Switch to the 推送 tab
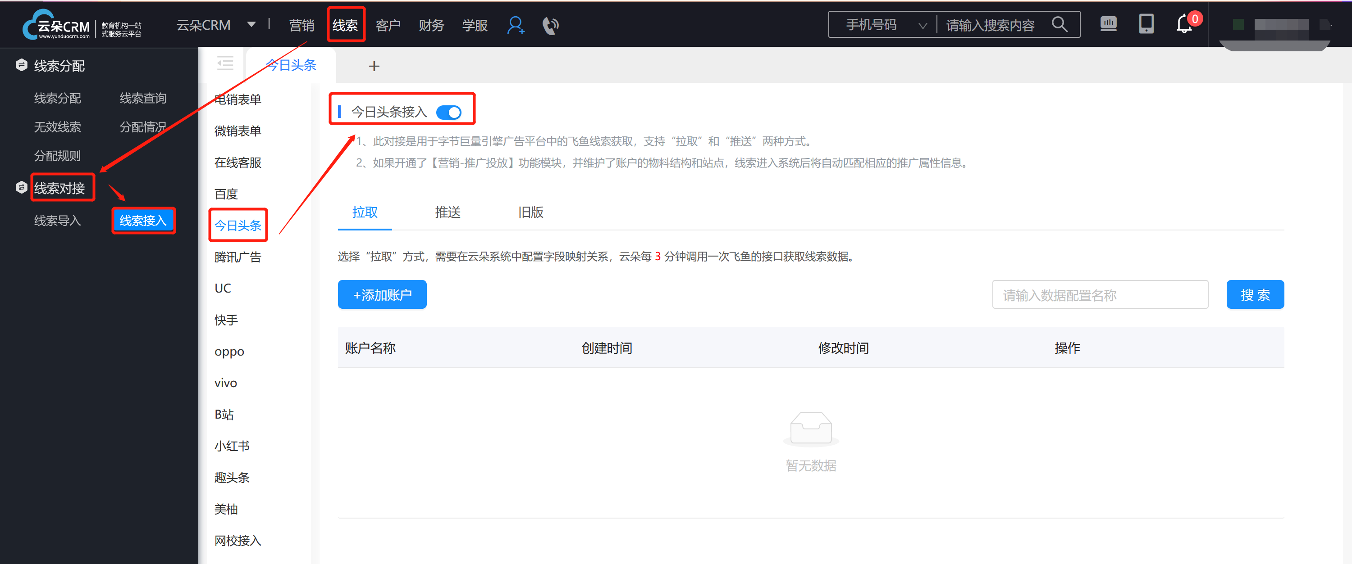 [448, 212]
